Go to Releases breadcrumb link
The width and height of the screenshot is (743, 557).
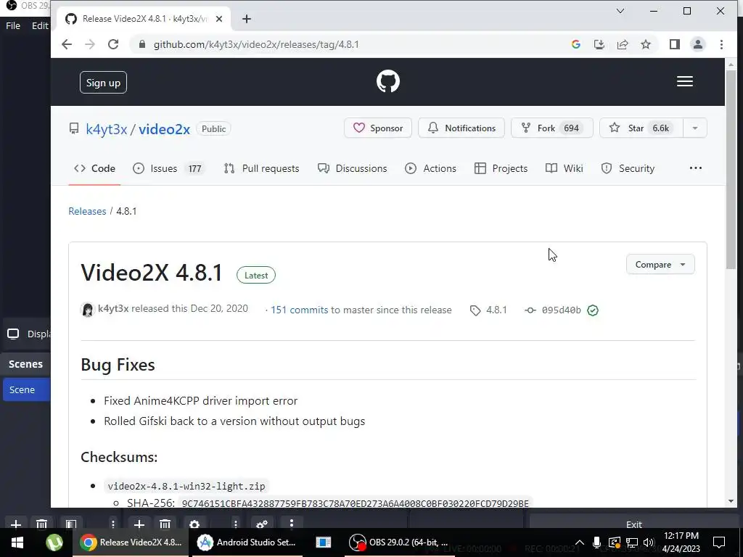[x=87, y=211]
